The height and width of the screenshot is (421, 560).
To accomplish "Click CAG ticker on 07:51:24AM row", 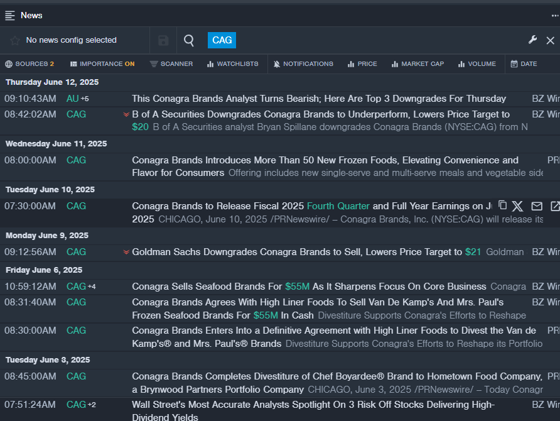I will coord(76,405).
